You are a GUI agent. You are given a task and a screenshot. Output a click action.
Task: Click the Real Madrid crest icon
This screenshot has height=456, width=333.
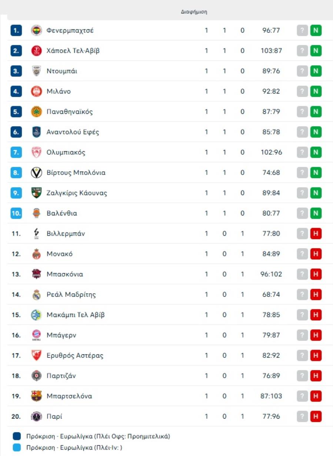click(x=36, y=295)
